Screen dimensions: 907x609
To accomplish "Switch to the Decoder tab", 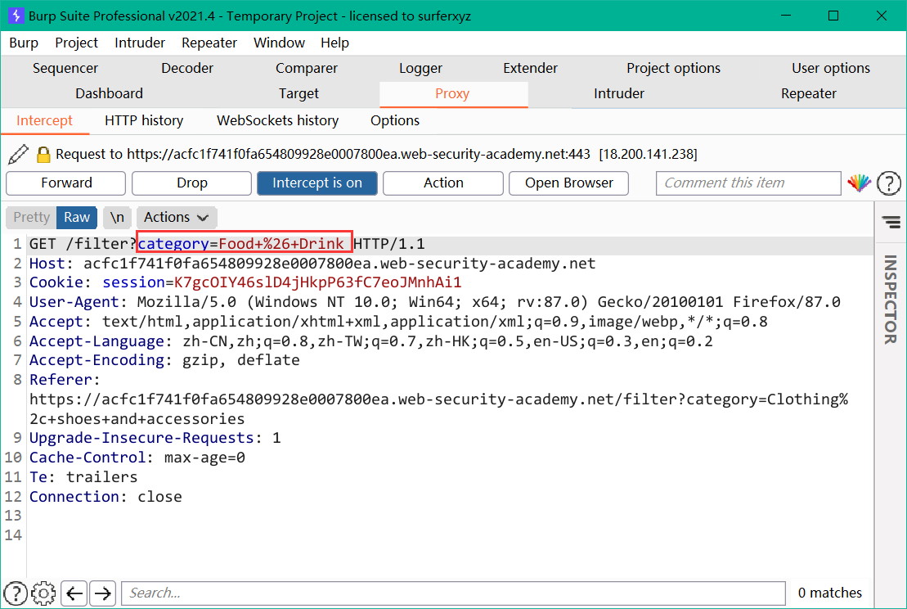I will (187, 68).
